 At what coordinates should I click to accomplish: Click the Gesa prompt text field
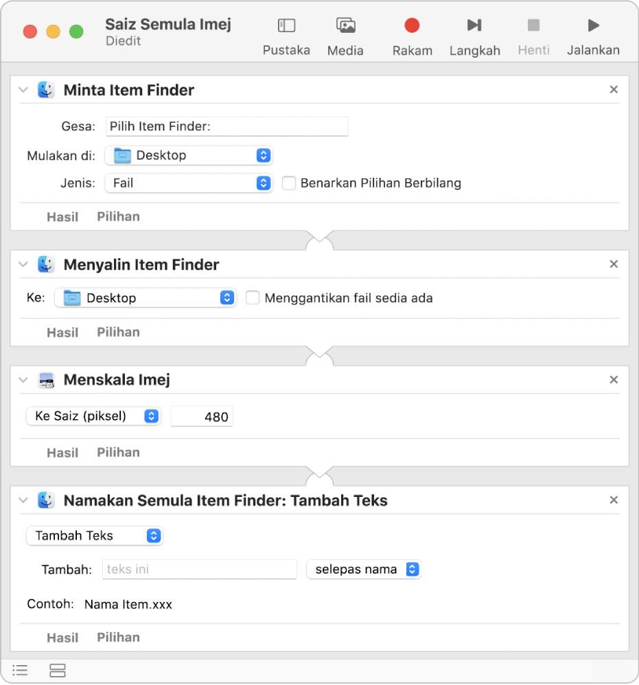point(226,127)
